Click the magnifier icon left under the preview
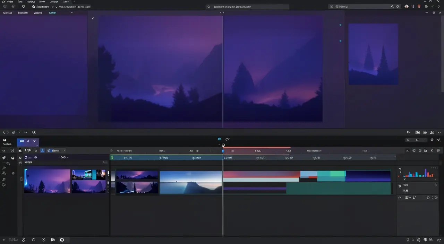This screenshot has height=244, width=444. coord(34,132)
